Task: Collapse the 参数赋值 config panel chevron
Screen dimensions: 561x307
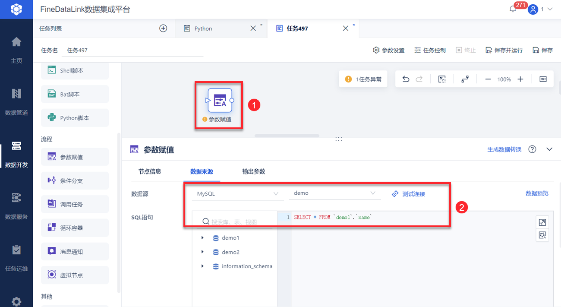Action: (549, 149)
